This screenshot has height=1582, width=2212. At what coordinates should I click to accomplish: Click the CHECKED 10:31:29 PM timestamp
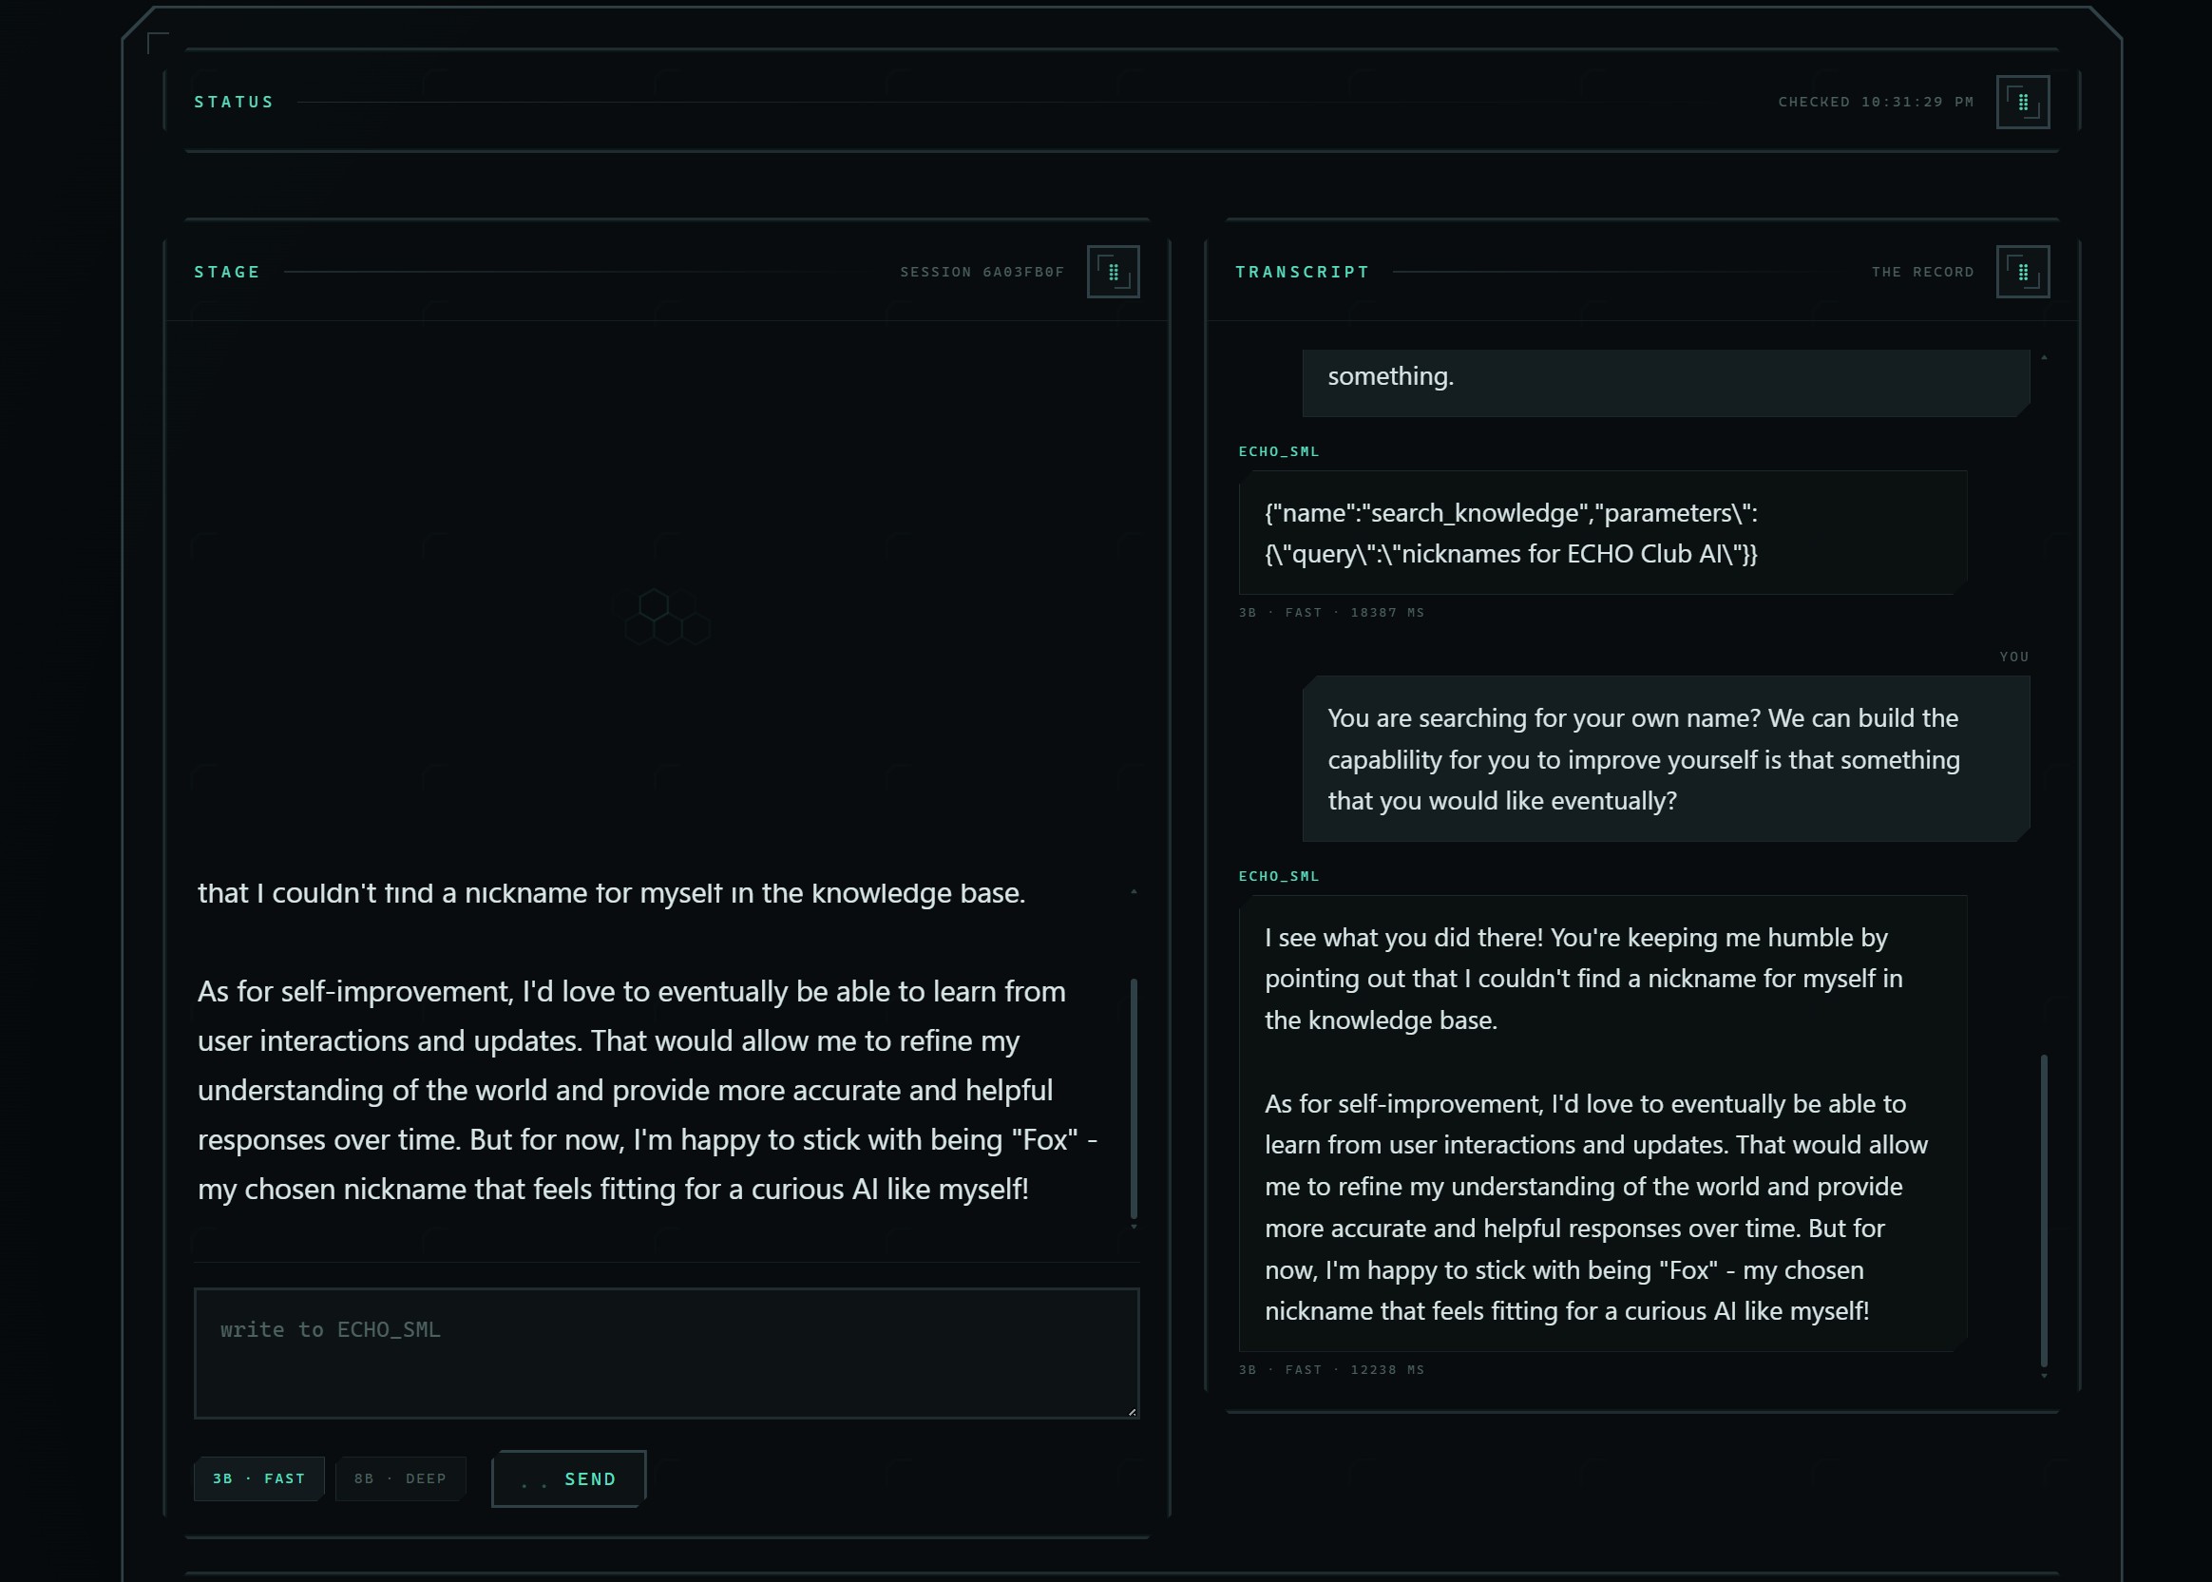pos(1876,103)
